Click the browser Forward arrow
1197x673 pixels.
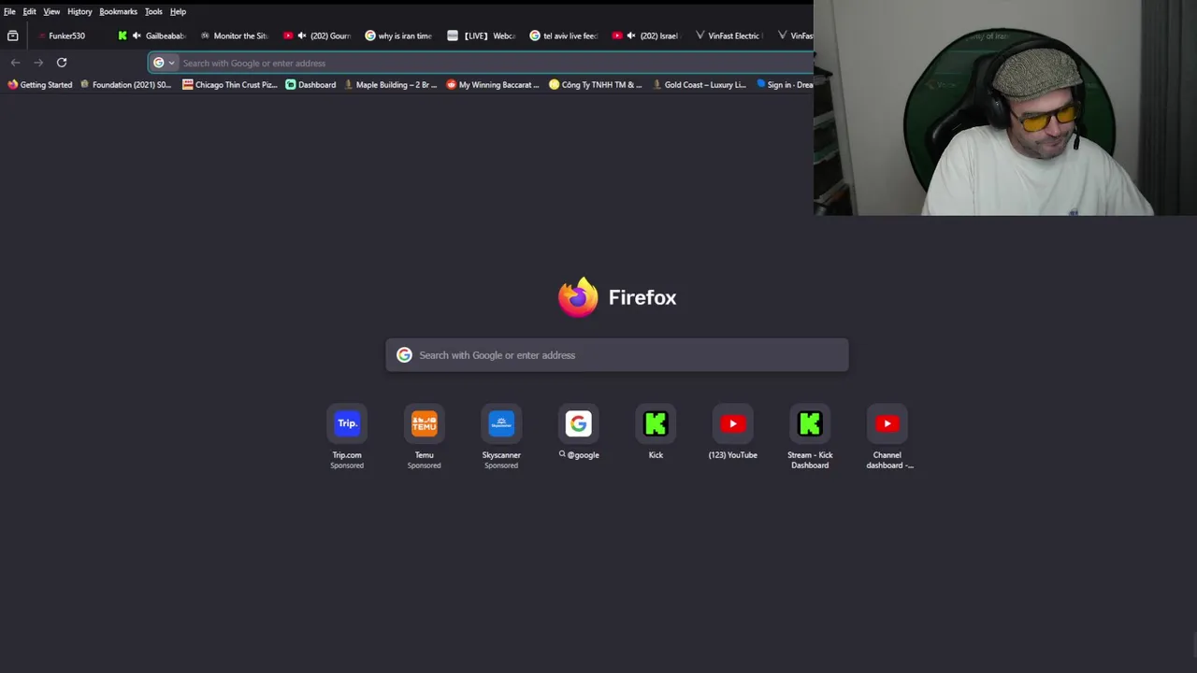[38, 63]
